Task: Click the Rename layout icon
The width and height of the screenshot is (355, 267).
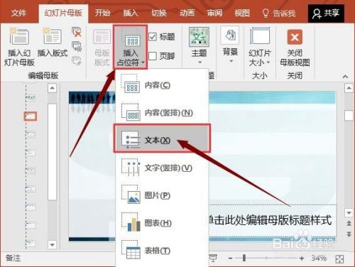Action: [77, 46]
